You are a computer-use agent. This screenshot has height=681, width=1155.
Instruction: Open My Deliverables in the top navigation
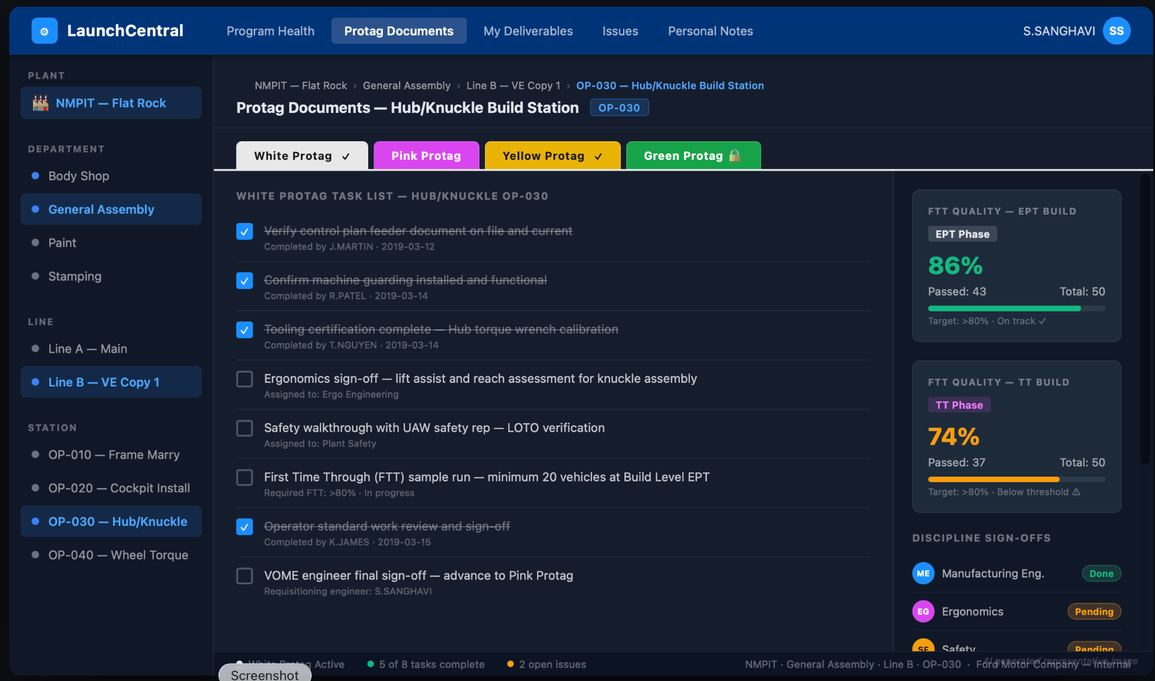pos(528,31)
